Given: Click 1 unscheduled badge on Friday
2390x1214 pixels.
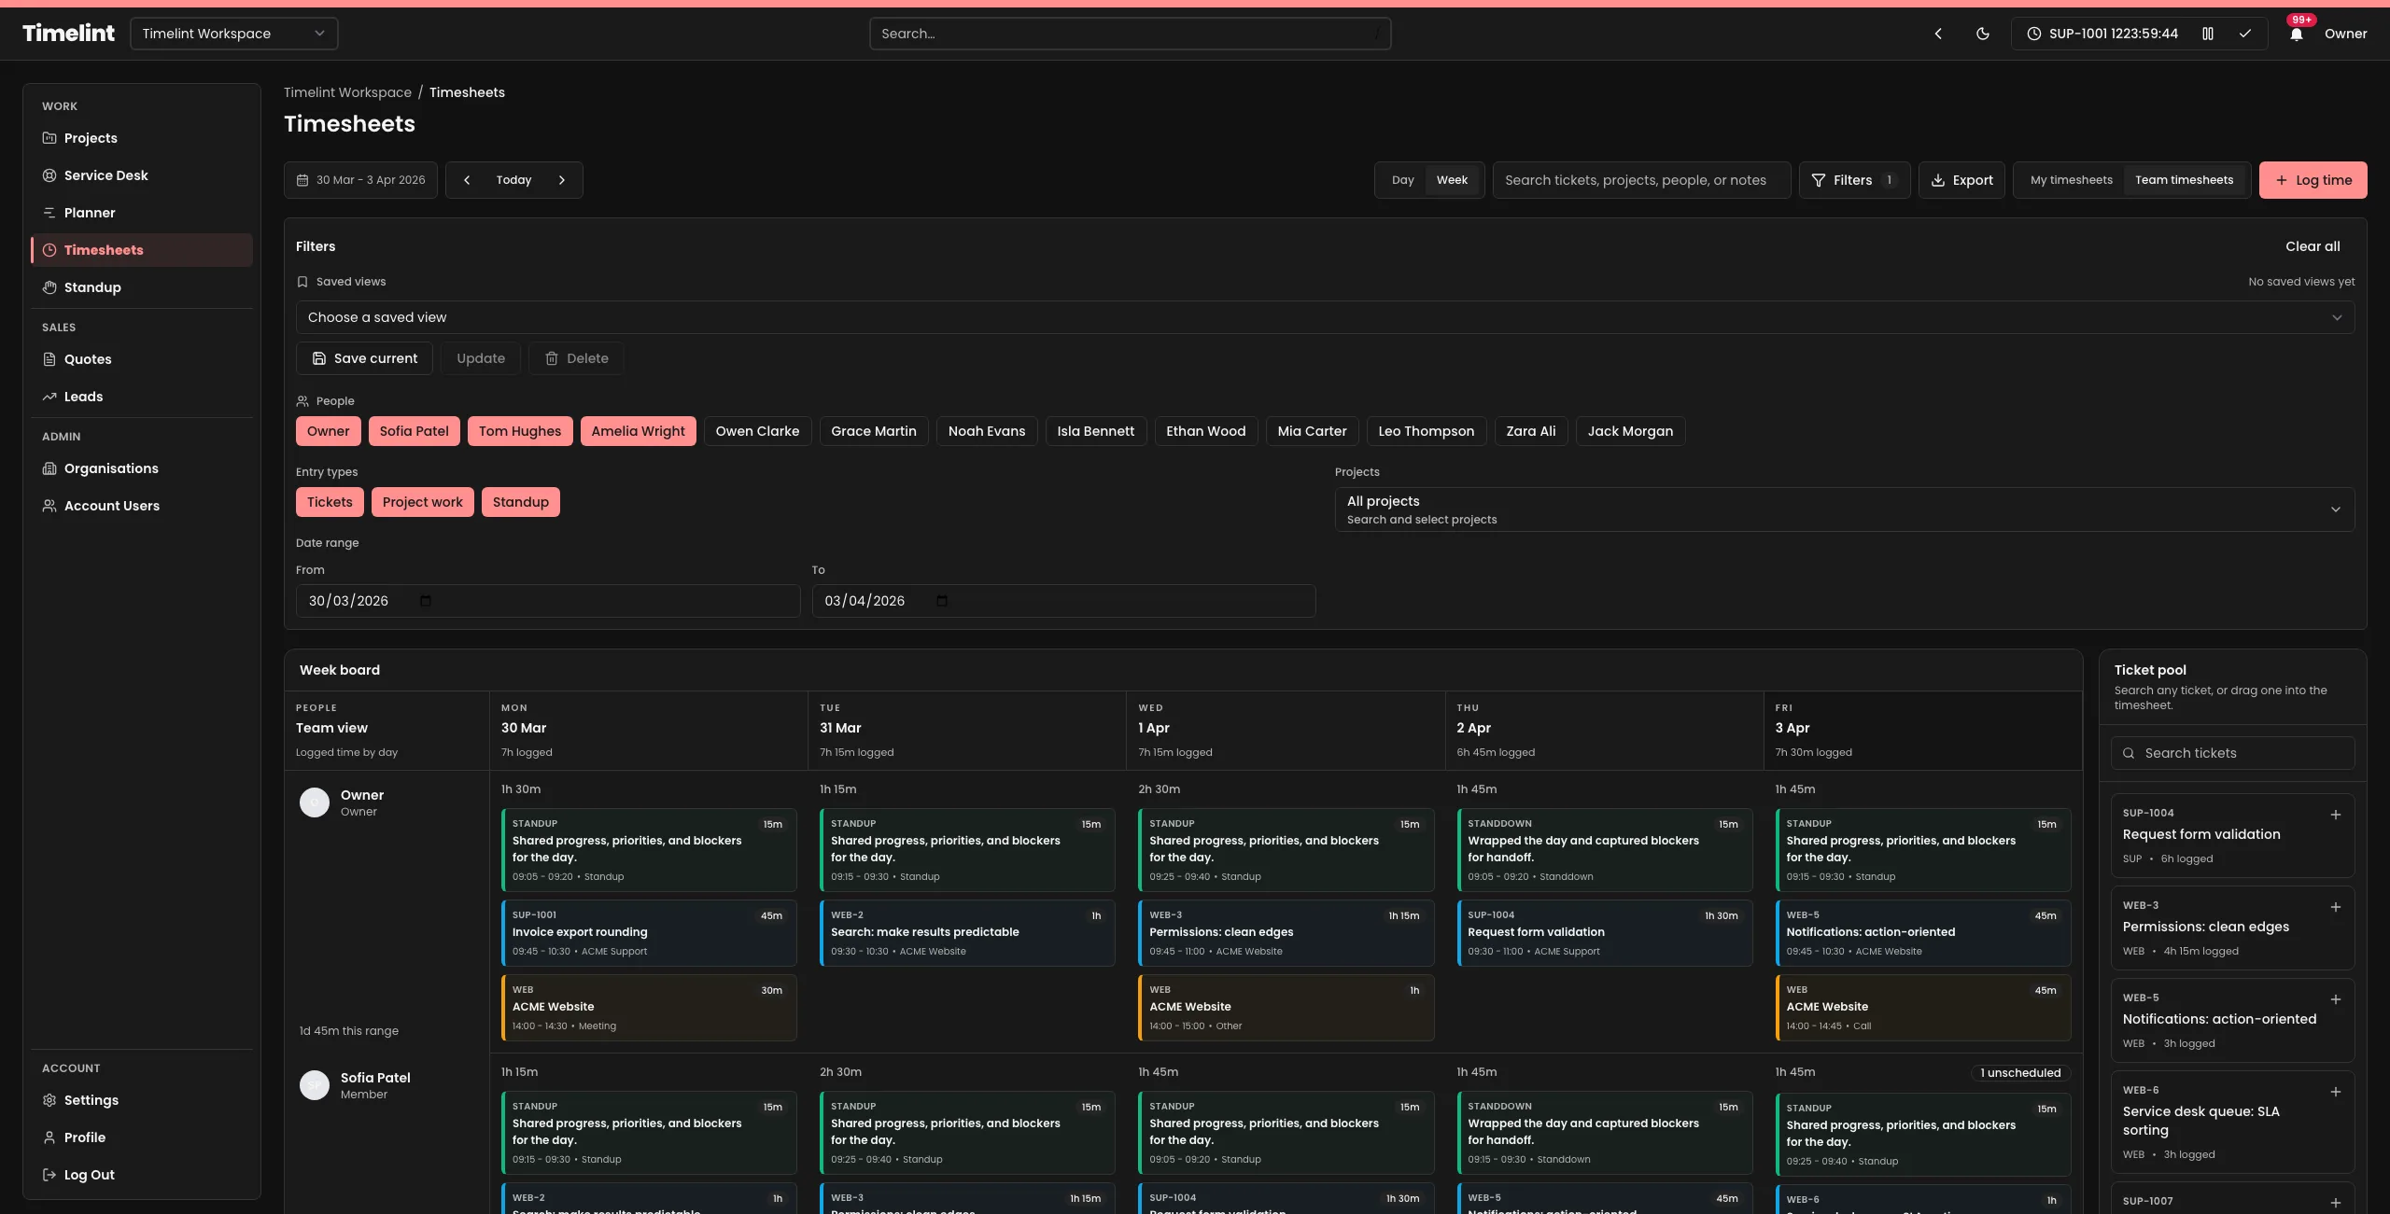Looking at the screenshot, I should [x=2020, y=1073].
